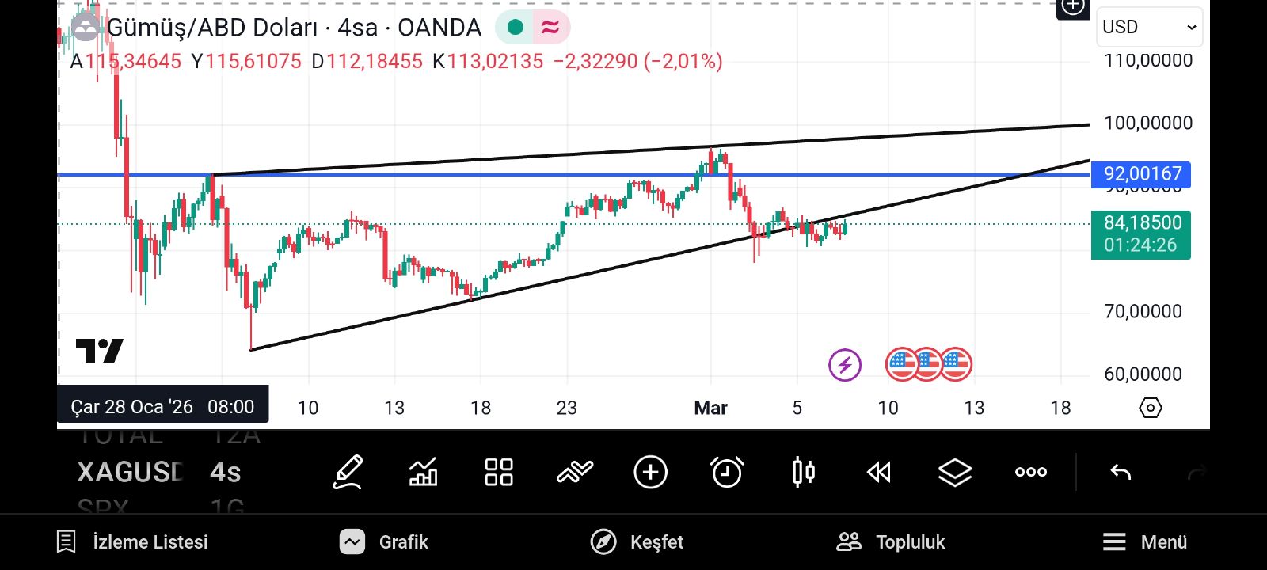Open the Menü button
Viewport: 1267px width, 570px height.
point(1145,542)
